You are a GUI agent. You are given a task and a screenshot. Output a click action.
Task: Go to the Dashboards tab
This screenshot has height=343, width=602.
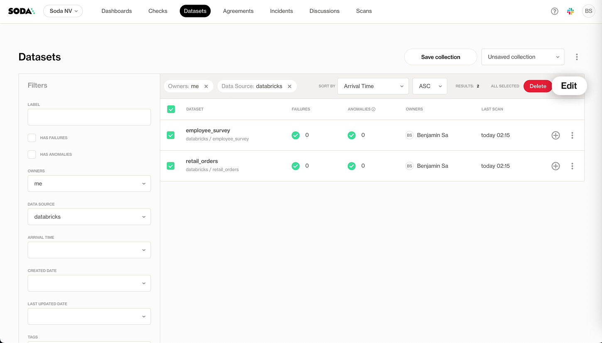pos(117,11)
